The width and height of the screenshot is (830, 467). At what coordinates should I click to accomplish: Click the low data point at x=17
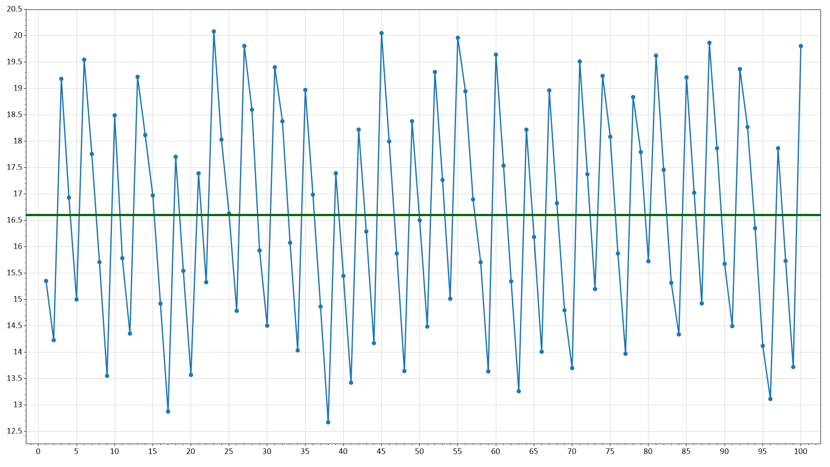168,412
